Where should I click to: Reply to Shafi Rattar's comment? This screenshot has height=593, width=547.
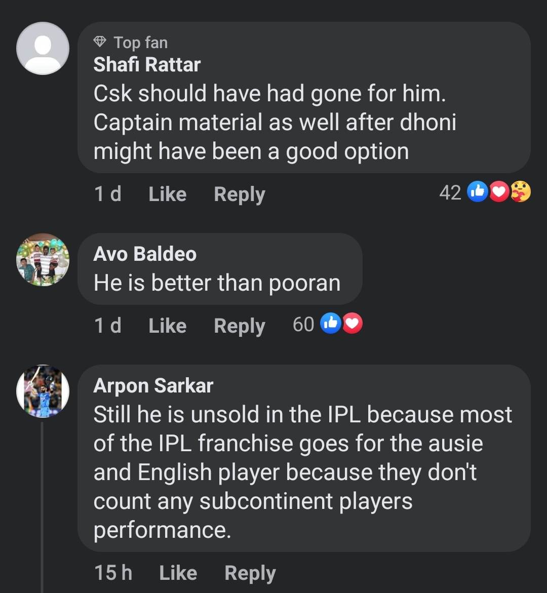point(239,194)
